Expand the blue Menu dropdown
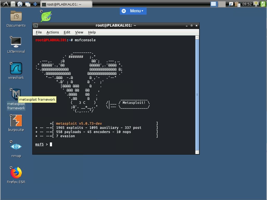Screen dimensions: 267x200 pos(133,11)
